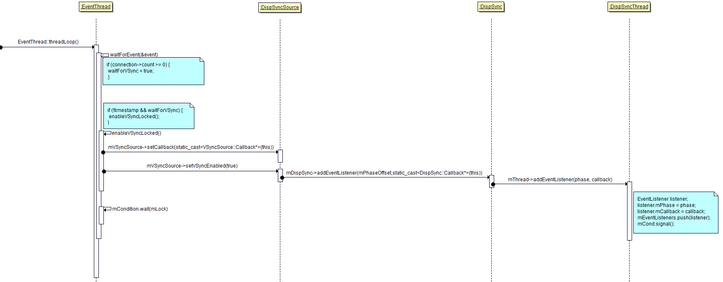Select the EventListener listener note box
This screenshot has width=723, height=282.
coord(676,212)
